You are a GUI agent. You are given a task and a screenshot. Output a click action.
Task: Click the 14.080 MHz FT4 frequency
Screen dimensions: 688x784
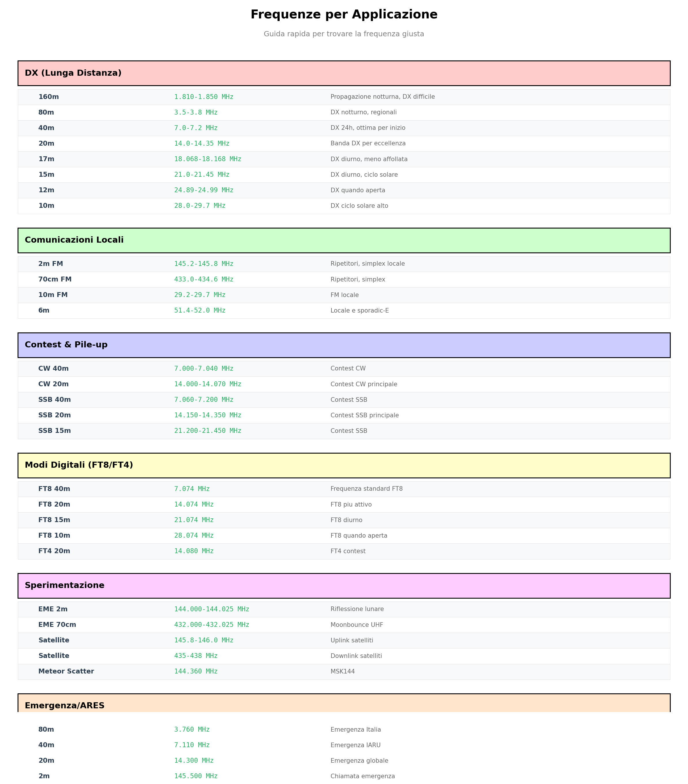pos(194,551)
